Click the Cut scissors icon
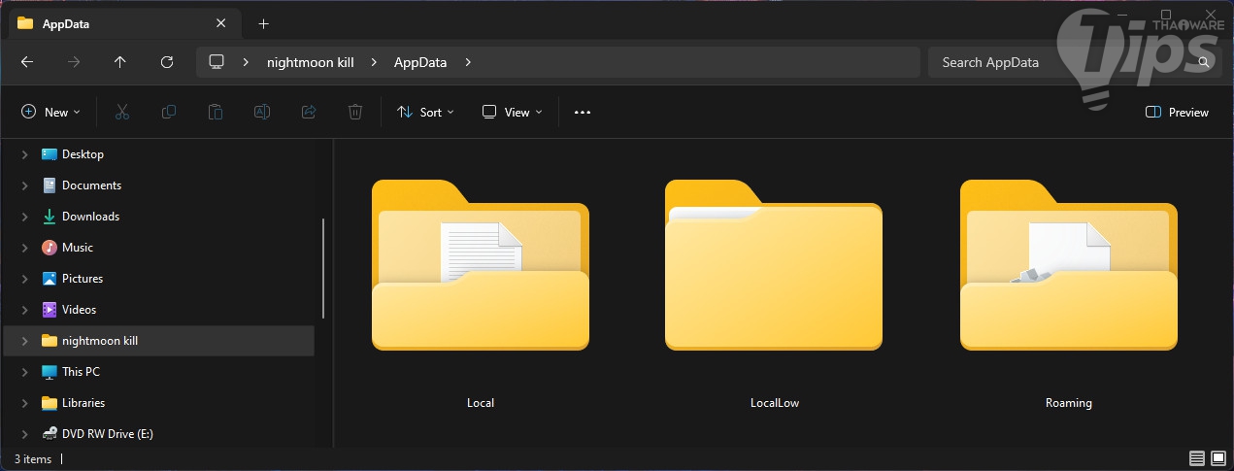Viewport: 1234px width, 471px height. (x=122, y=113)
